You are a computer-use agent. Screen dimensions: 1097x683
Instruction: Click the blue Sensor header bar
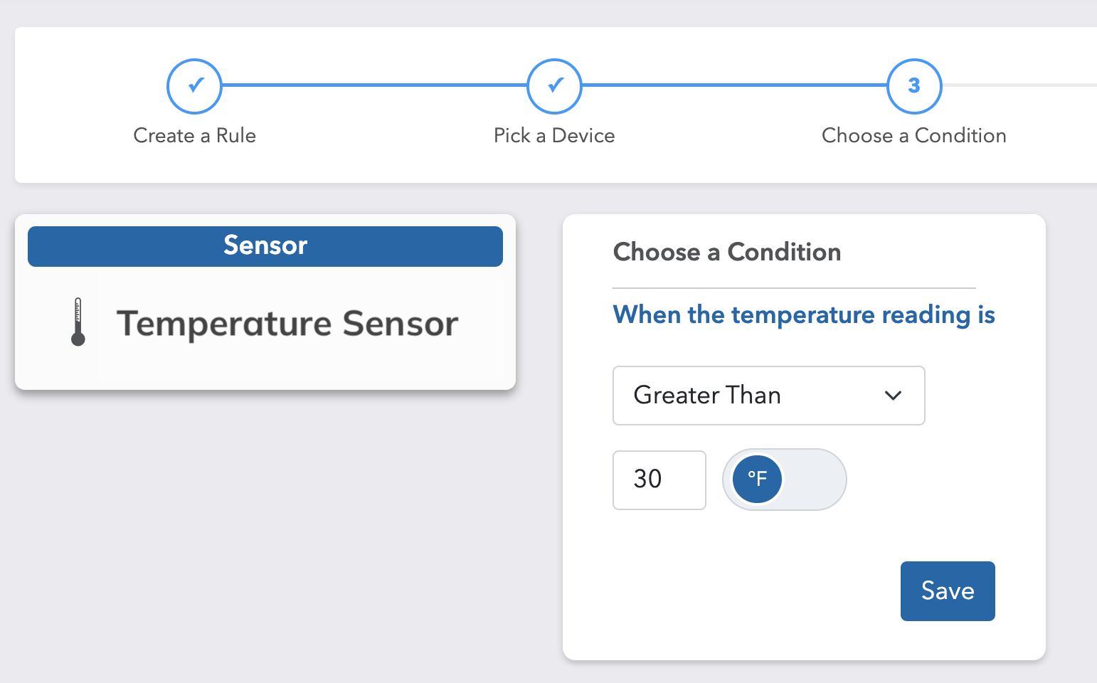click(265, 246)
